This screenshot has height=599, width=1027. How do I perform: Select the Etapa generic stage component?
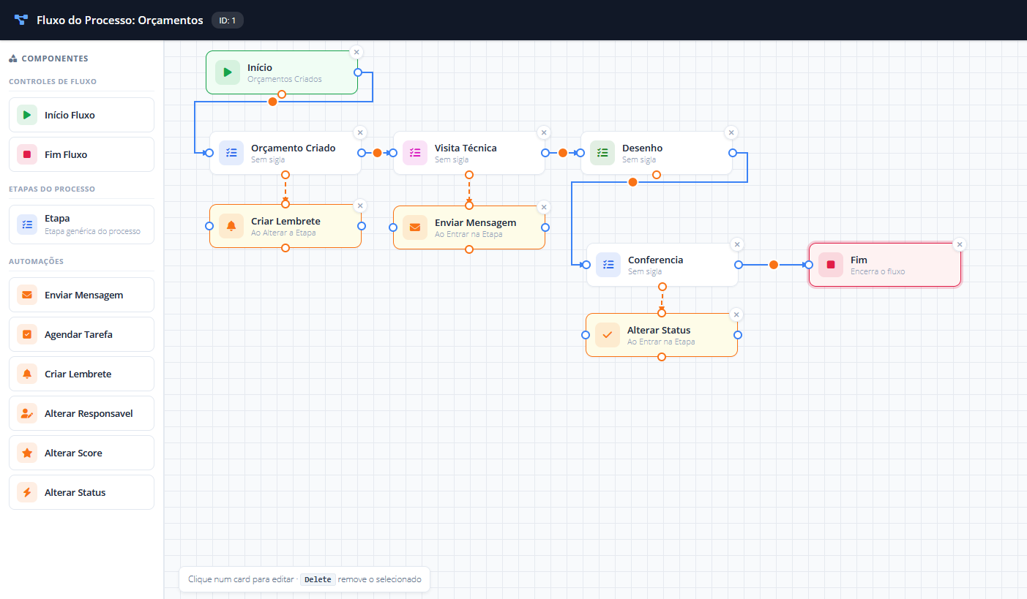(x=81, y=225)
